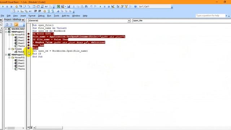Click the Complete Word icon
Image resolution: width=231 pixels, height=130 pixels.
[x=30, y=11]
